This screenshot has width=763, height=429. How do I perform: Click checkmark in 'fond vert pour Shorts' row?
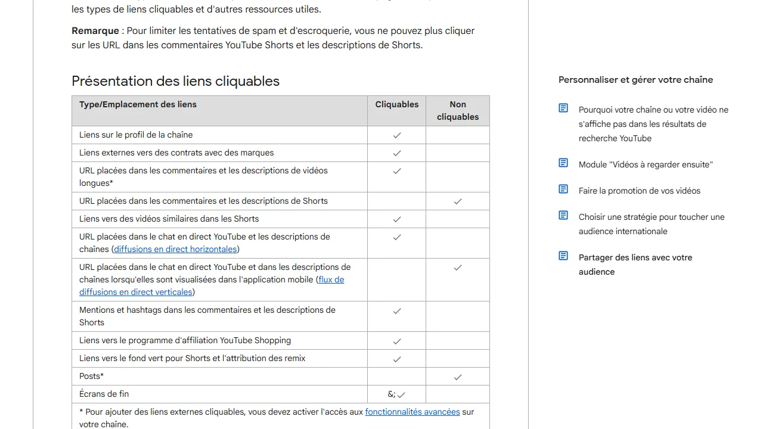397,359
